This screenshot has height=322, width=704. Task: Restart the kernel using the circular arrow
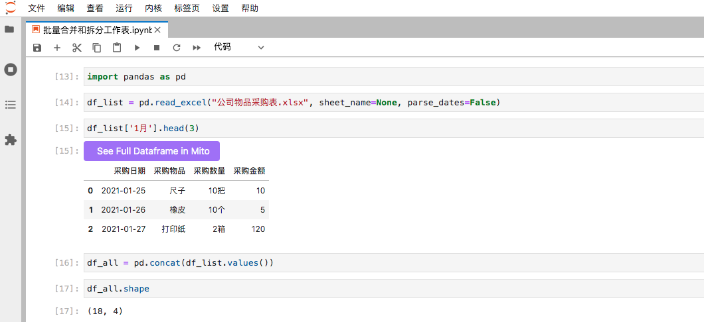[x=177, y=48]
